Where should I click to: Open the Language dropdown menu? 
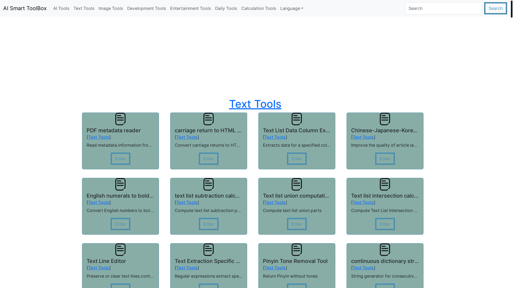pos(292,8)
